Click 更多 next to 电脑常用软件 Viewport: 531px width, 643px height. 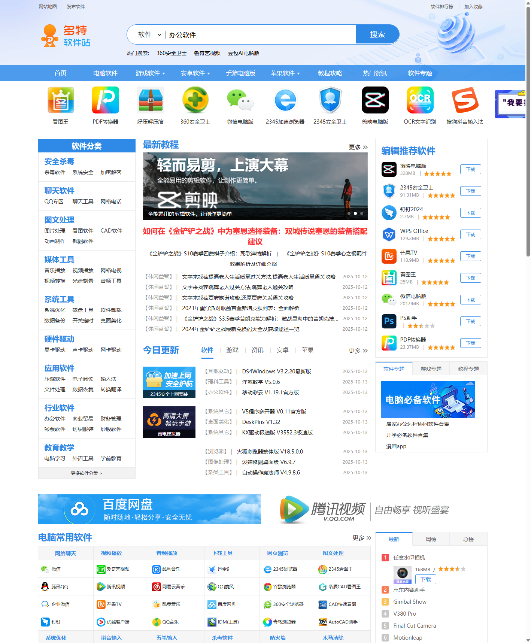pyautogui.click(x=362, y=538)
